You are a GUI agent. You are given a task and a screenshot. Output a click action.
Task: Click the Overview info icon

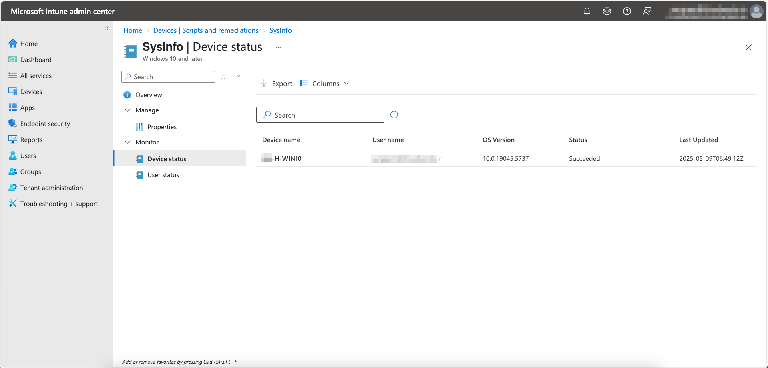click(x=127, y=95)
